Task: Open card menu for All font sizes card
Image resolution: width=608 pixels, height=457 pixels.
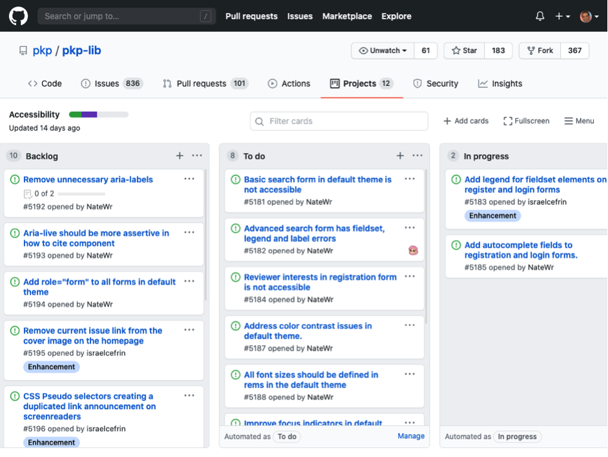Action: point(410,374)
